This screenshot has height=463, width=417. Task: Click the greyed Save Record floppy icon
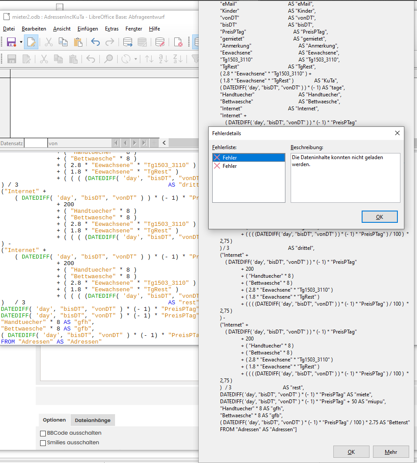(11, 59)
